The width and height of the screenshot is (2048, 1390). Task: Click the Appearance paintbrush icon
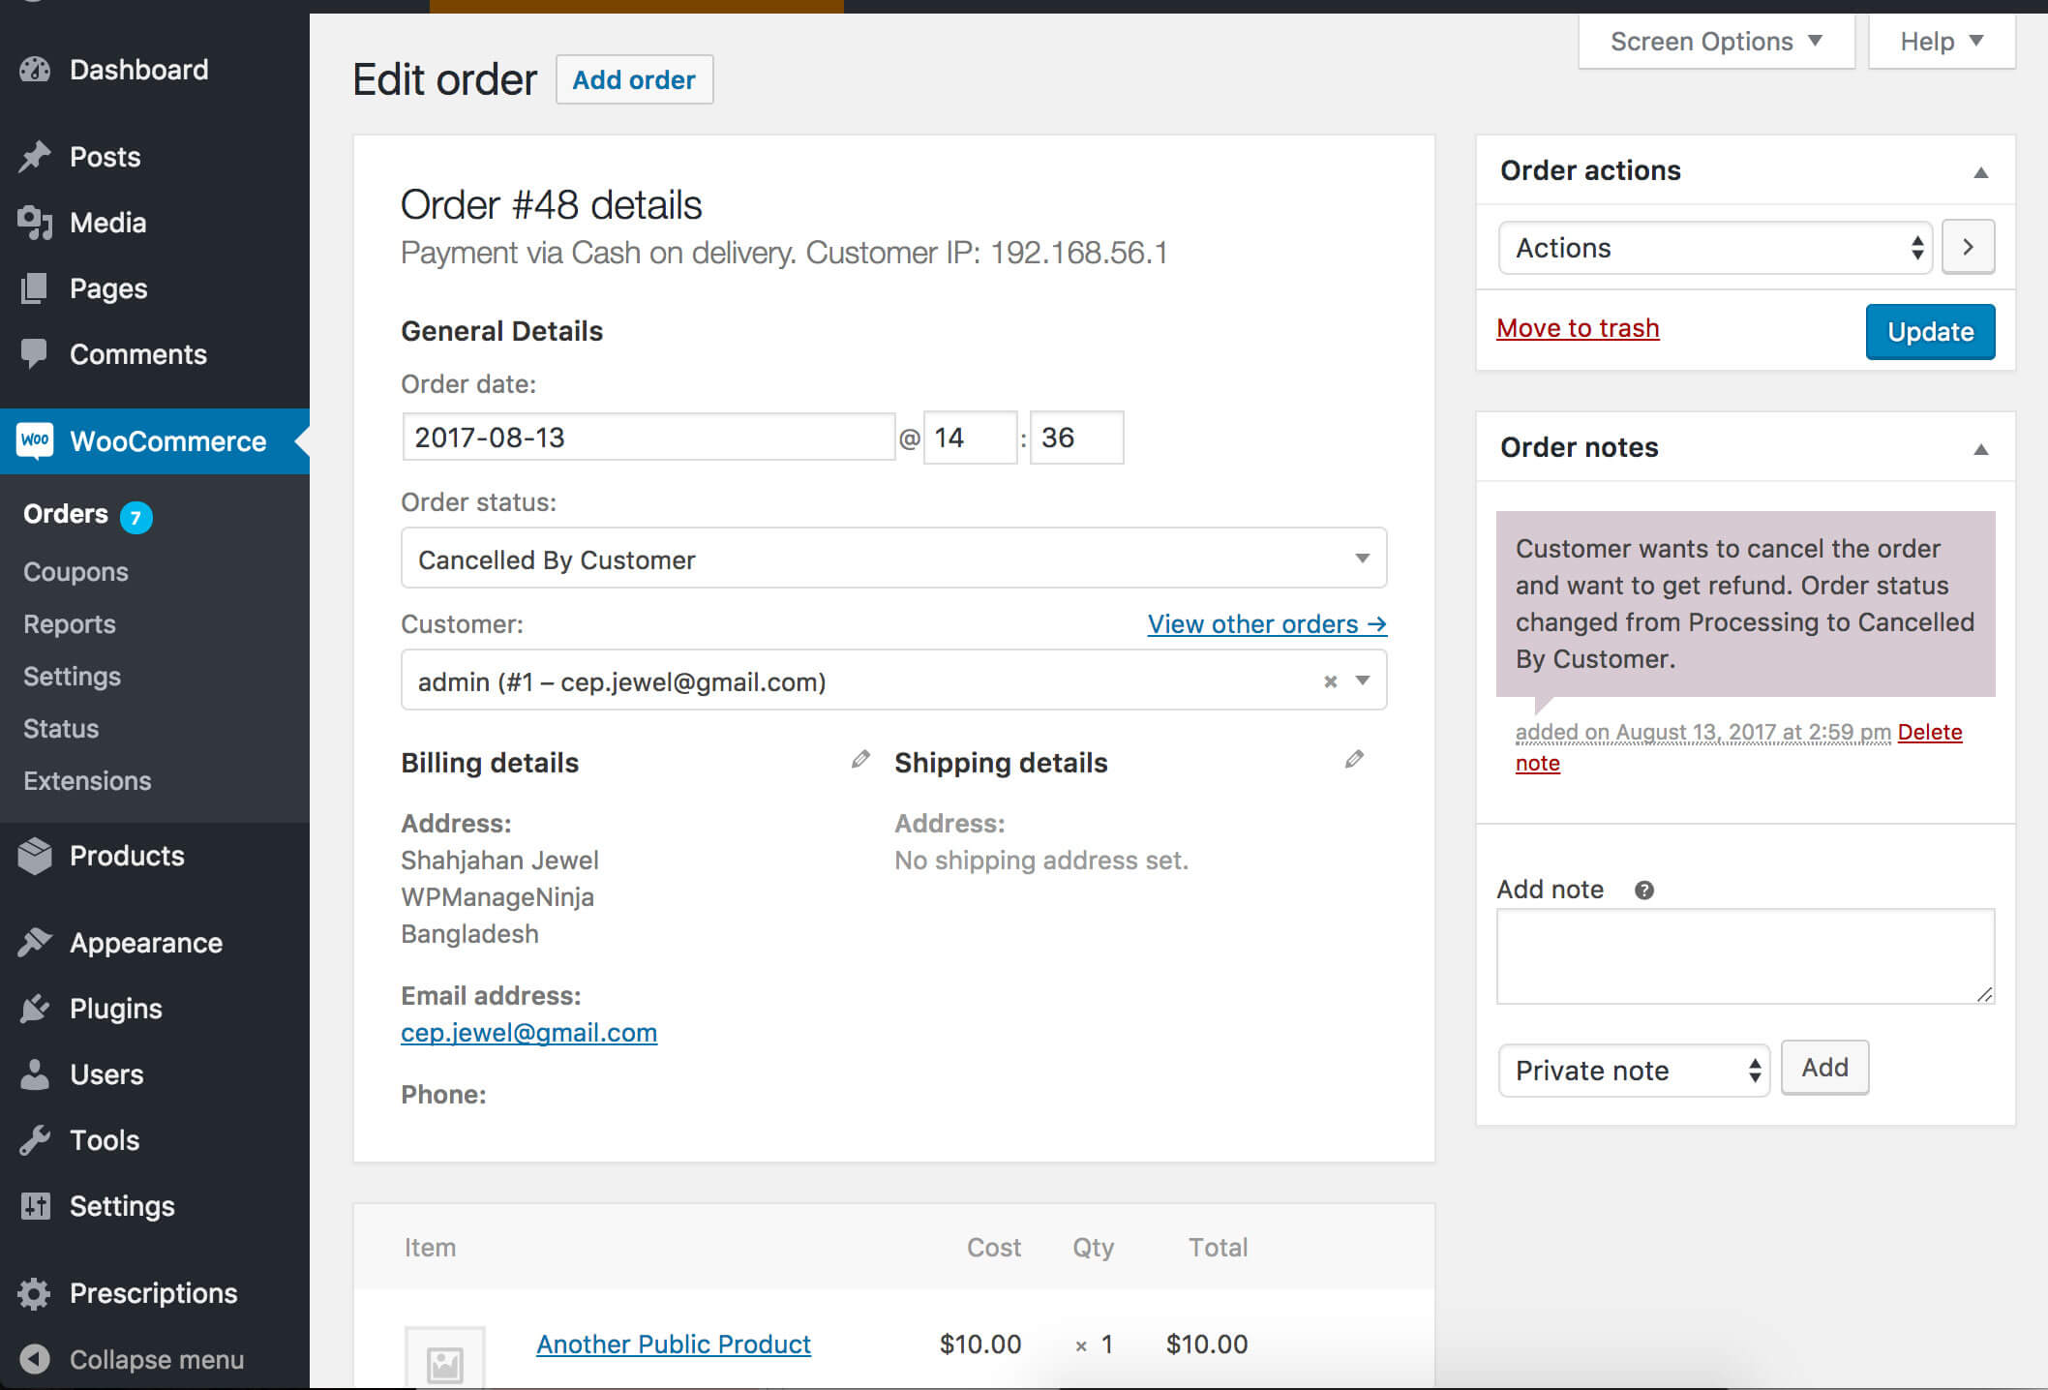[x=35, y=943]
